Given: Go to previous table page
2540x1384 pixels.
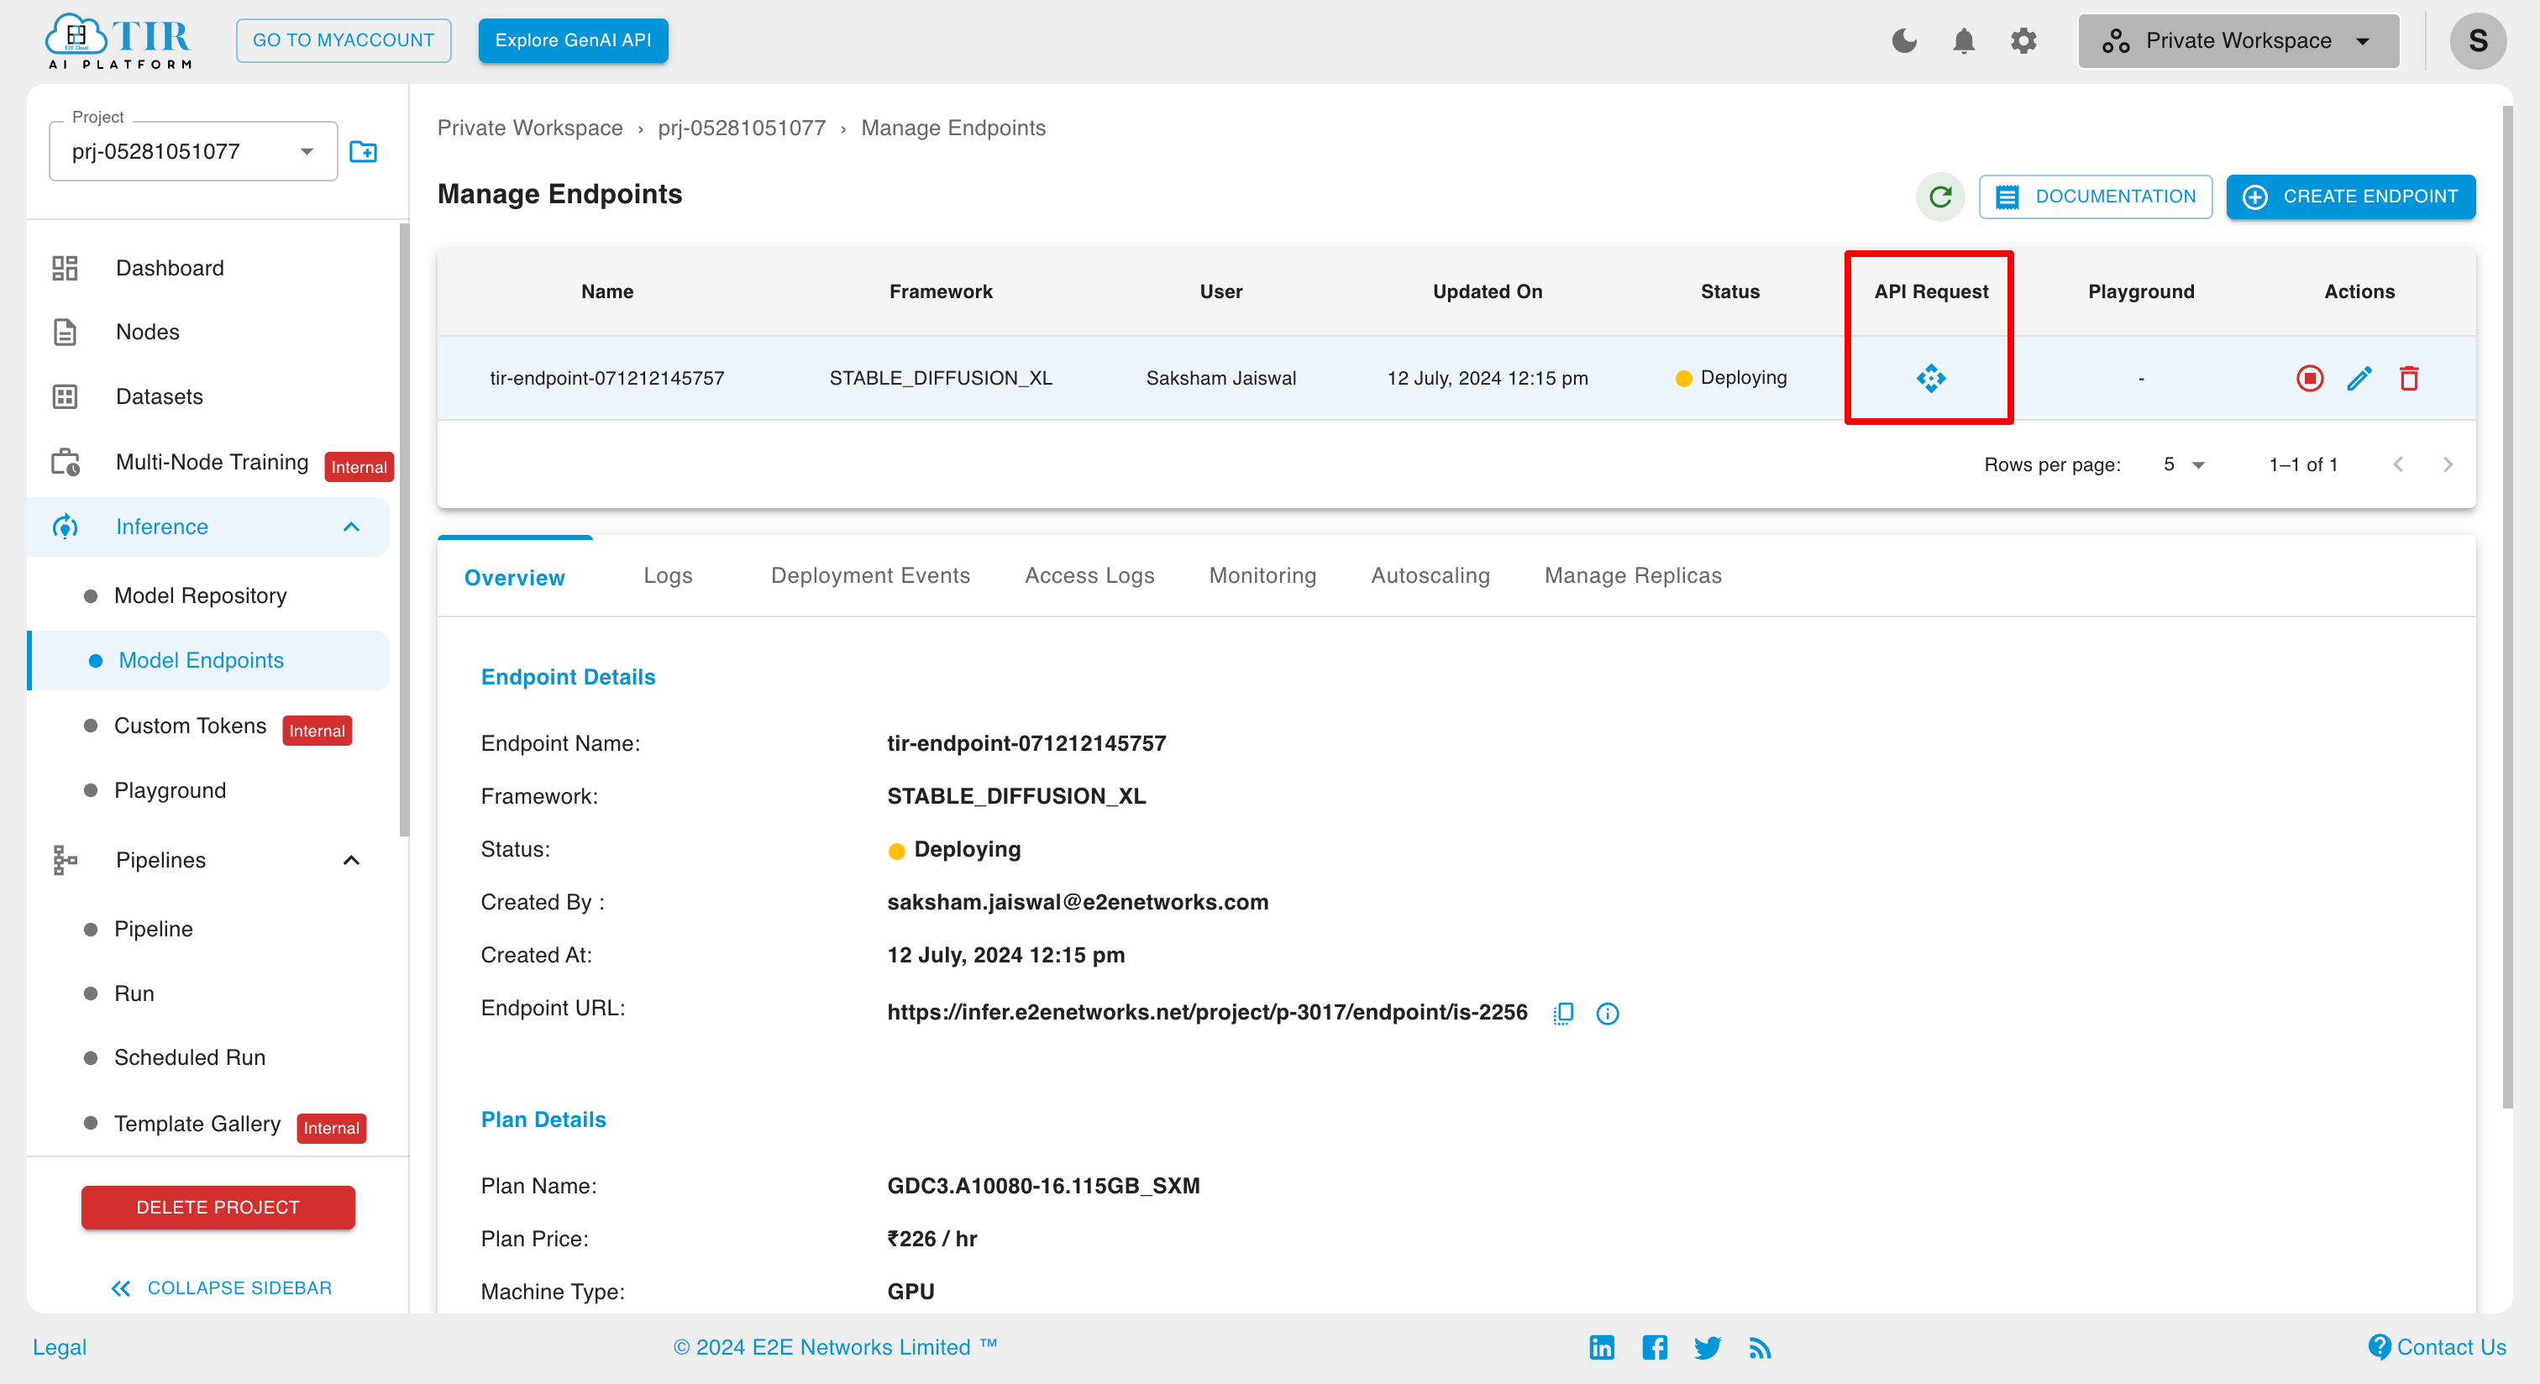Looking at the screenshot, I should [2398, 464].
